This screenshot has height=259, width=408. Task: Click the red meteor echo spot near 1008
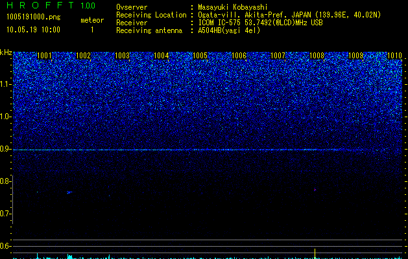tap(315, 190)
